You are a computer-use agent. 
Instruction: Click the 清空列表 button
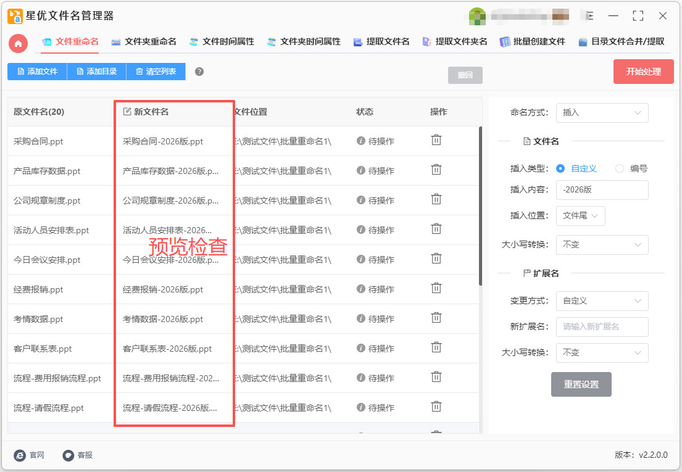[156, 72]
